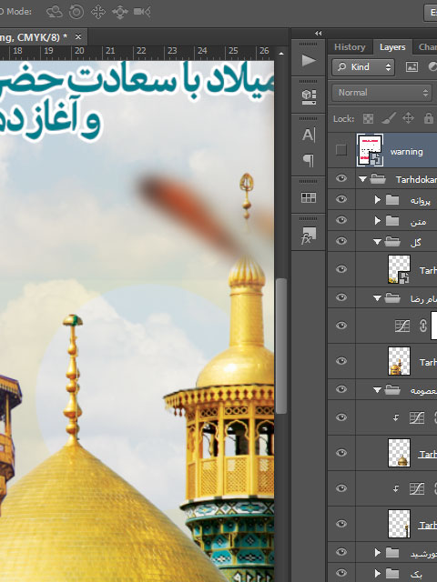Open the Styles fx panel icon
This screenshot has width=437, height=582.
[x=309, y=236]
